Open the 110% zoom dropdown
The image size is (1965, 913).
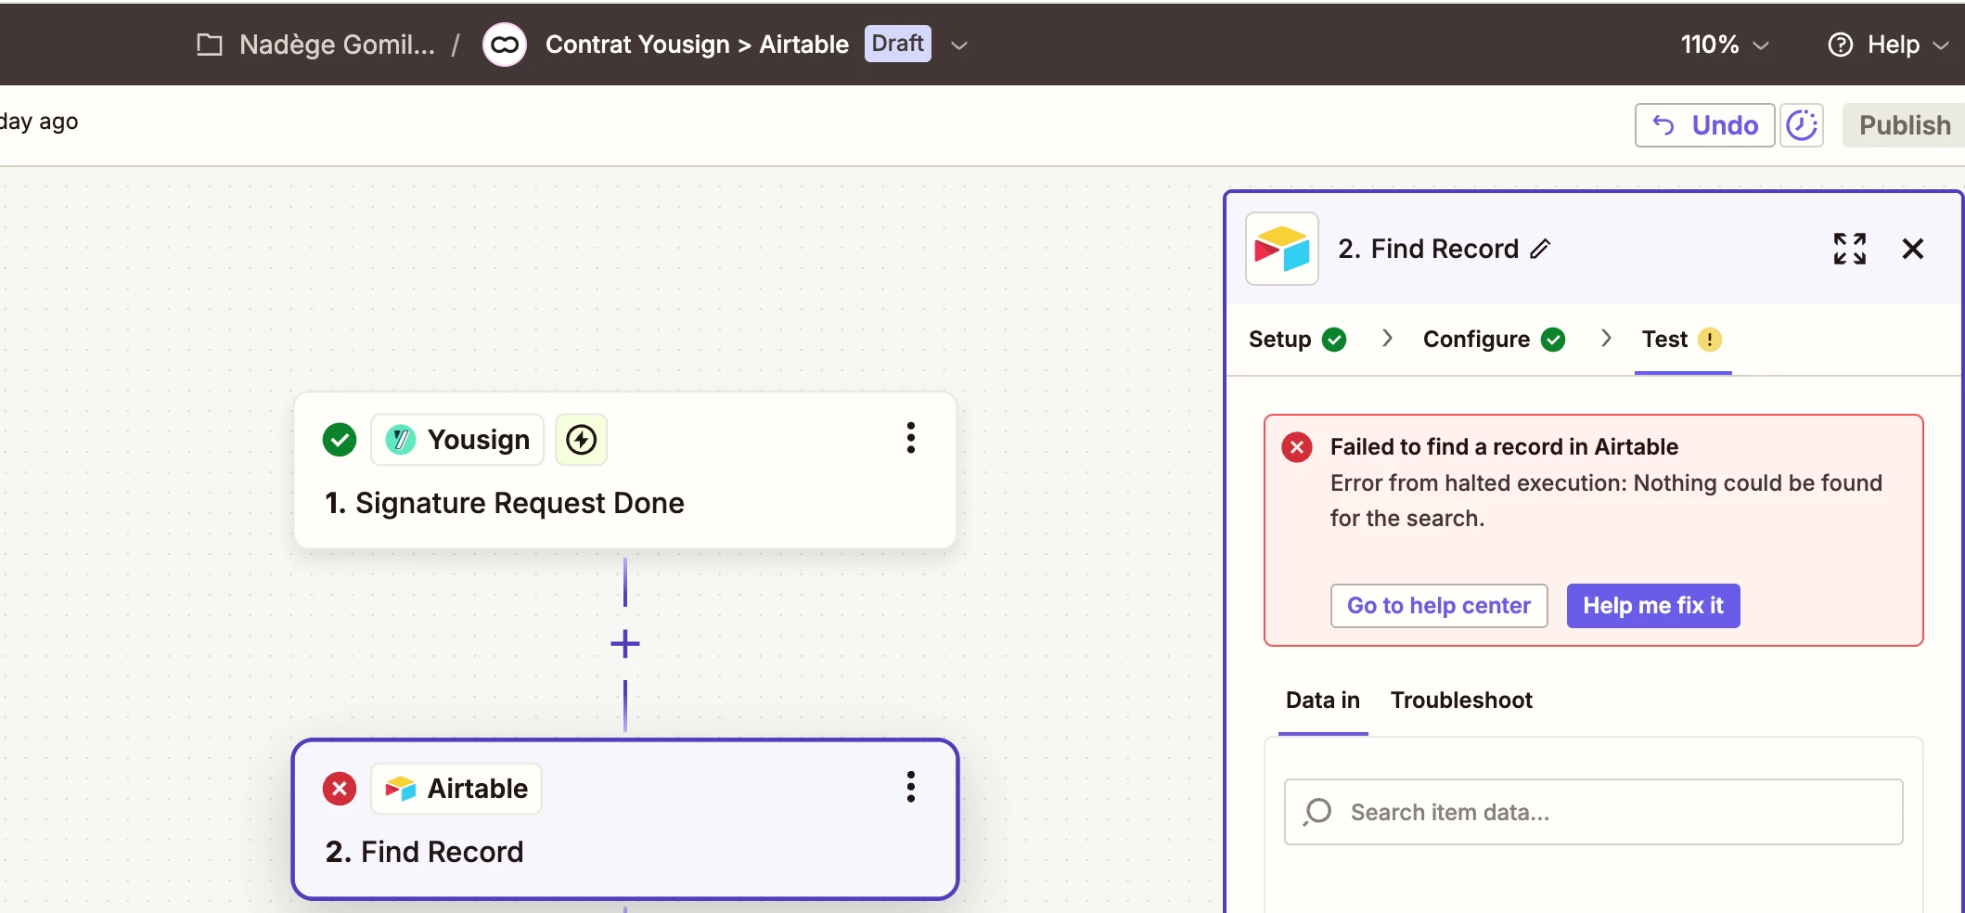tap(1725, 45)
